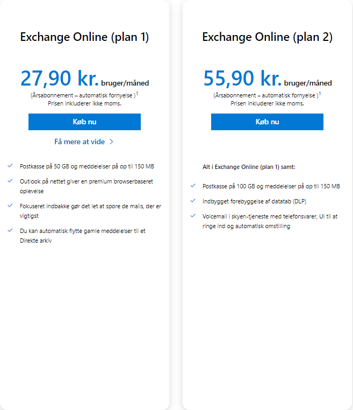Click the footnote 1 superscript under plan 1 price
The width and height of the screenshot is (353, 410).
click(x=138, y=94)
